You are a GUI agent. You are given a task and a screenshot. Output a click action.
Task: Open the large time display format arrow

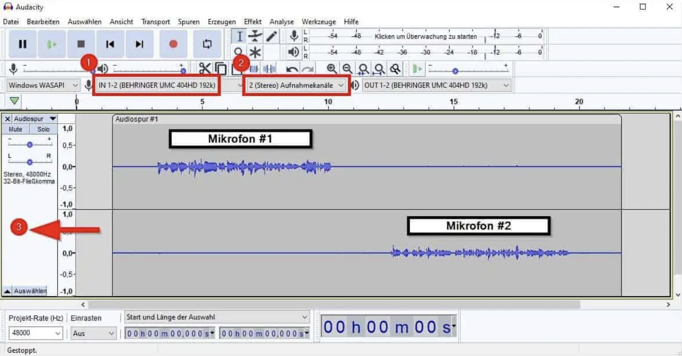click(454, 326)
